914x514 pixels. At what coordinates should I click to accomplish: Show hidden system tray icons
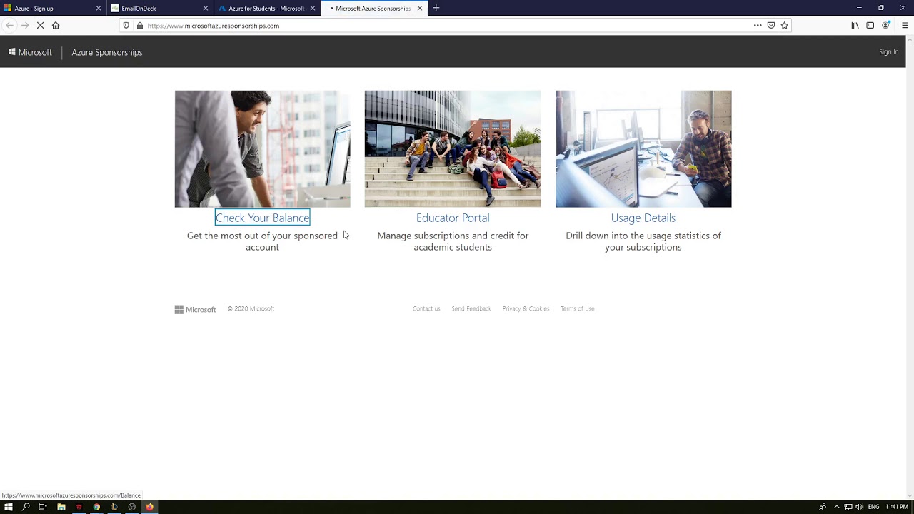[x=837, y=507]
